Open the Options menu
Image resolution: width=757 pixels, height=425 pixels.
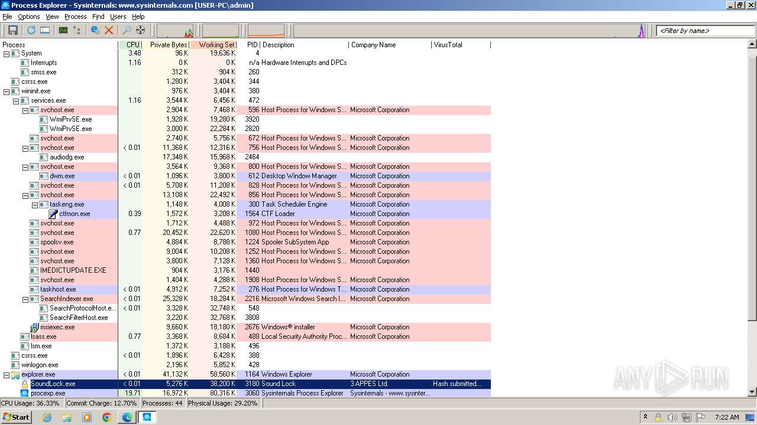[x=29, y=17]
